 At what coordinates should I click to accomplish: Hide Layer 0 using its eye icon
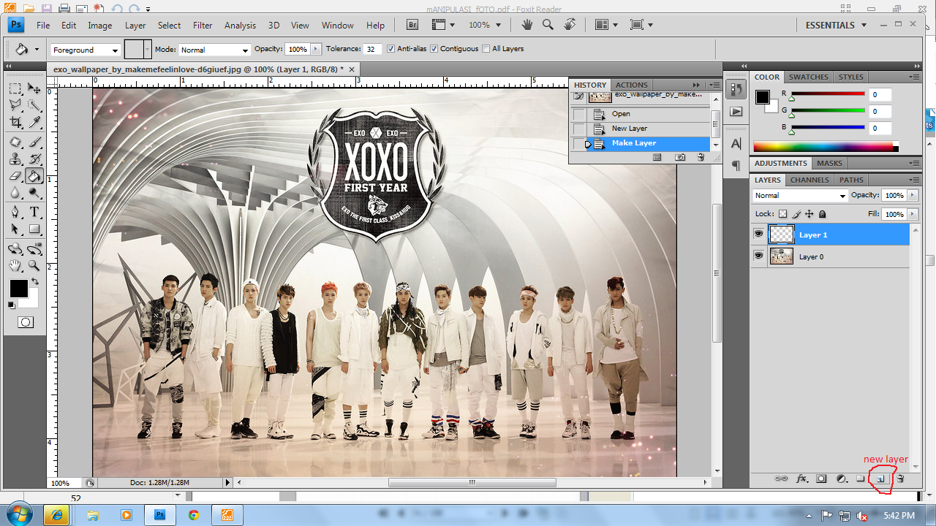pyautogui.click(x=758, y=256)
